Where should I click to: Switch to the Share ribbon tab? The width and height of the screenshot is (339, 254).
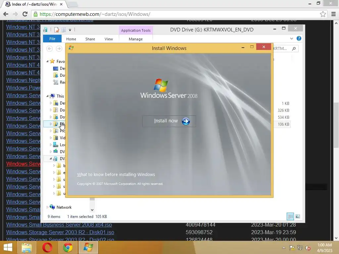(x=90, y=39)
